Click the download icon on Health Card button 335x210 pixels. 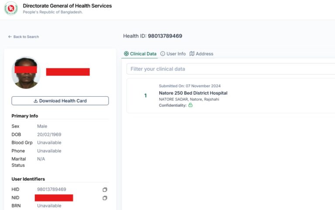pyautogui.click(x=36, y=101)
